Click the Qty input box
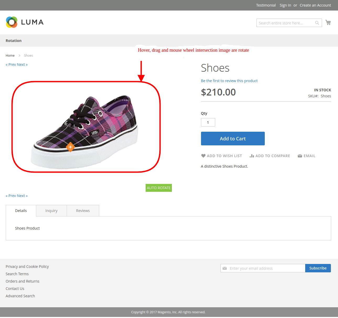 tap(208, 122)
